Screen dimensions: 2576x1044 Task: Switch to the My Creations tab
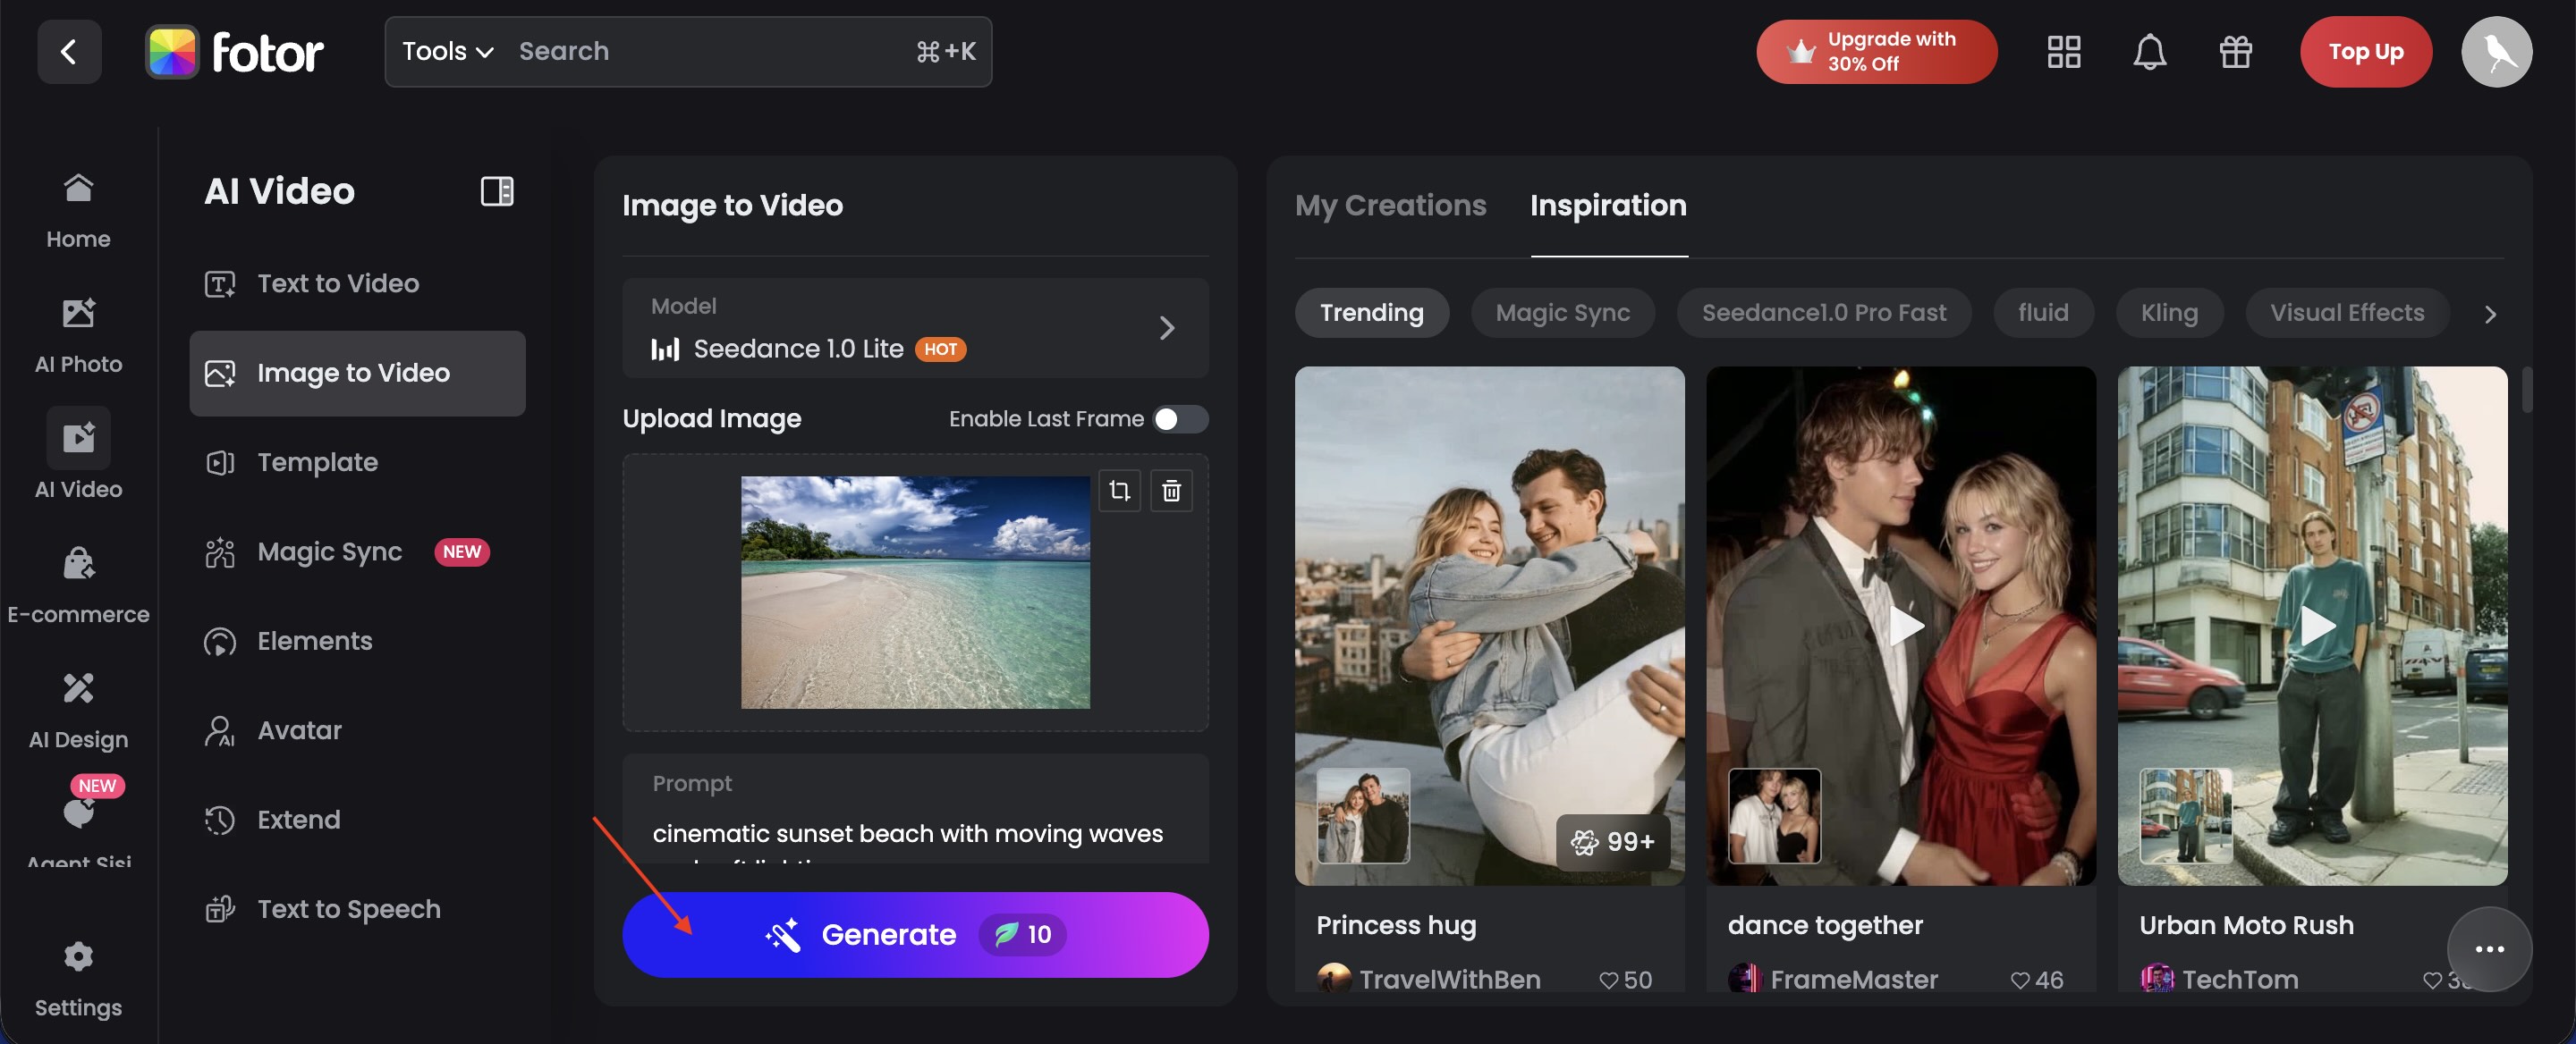(x=1390, y=206)
